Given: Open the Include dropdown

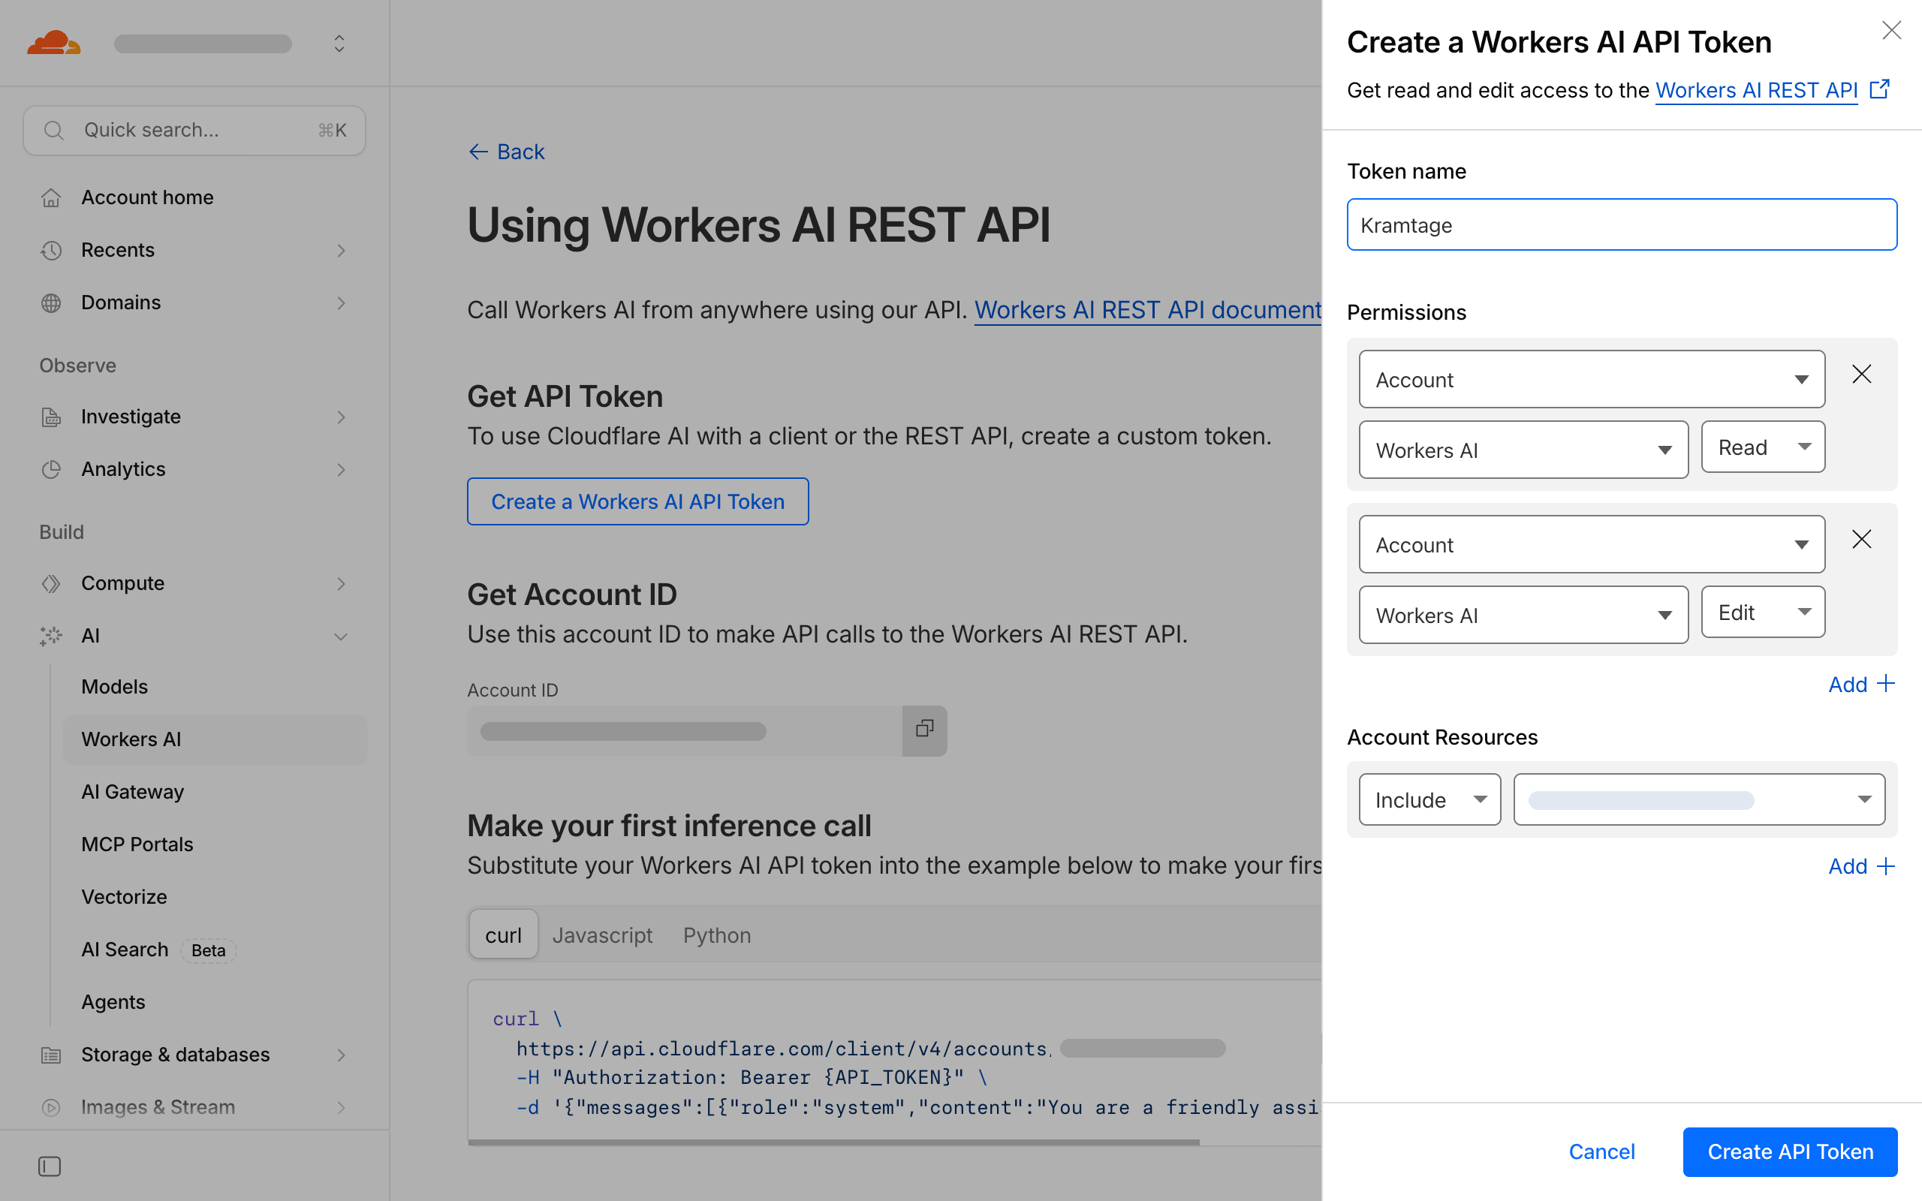Looking at the screenshot, I should coord(1429,800).
